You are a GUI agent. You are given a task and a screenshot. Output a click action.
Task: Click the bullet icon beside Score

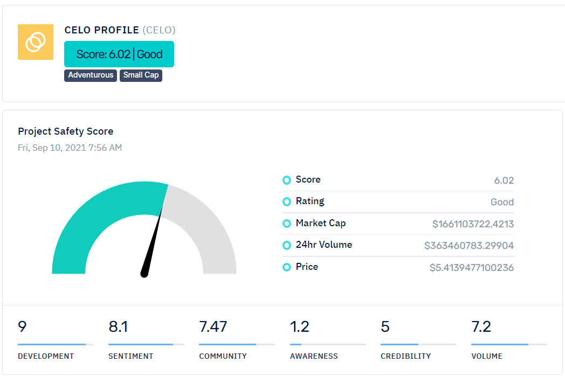tap(287, 180)
